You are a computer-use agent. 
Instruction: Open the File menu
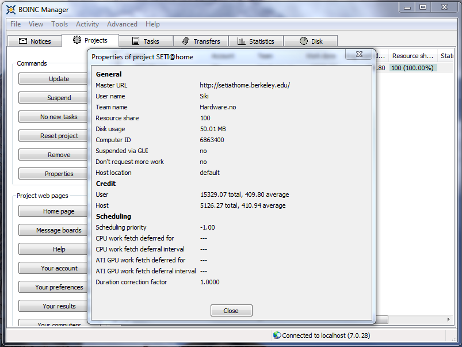(16, 24)
